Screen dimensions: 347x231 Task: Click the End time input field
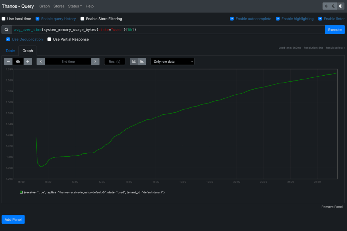[68, 62]
